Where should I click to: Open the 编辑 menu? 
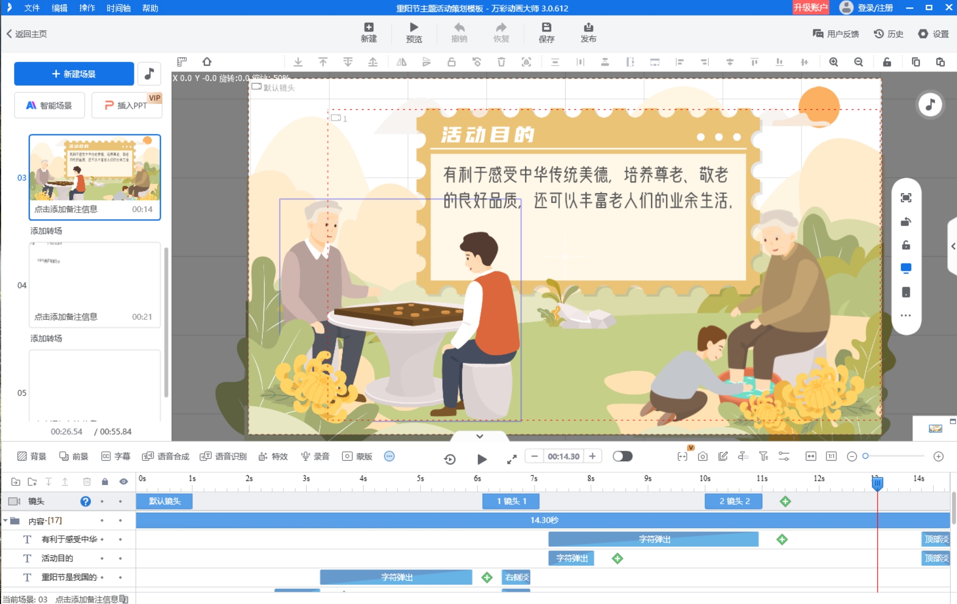click(59, 8)
